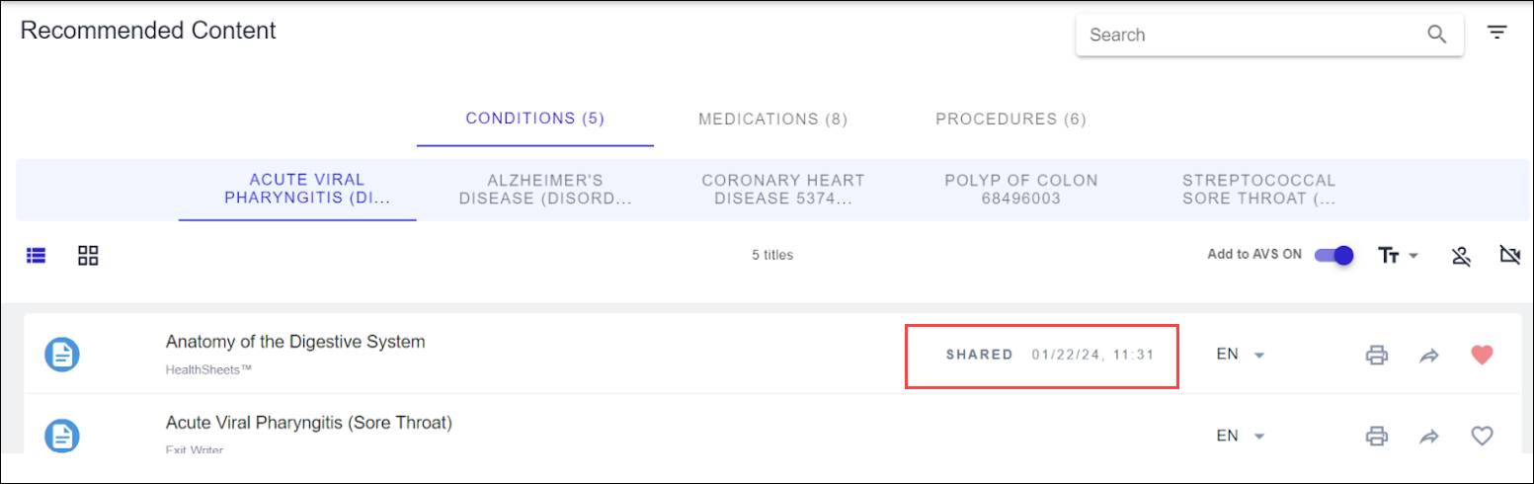Click the crossed-out video camera icon
The image size is (1534, 484).
click(x=1508, y=256)
